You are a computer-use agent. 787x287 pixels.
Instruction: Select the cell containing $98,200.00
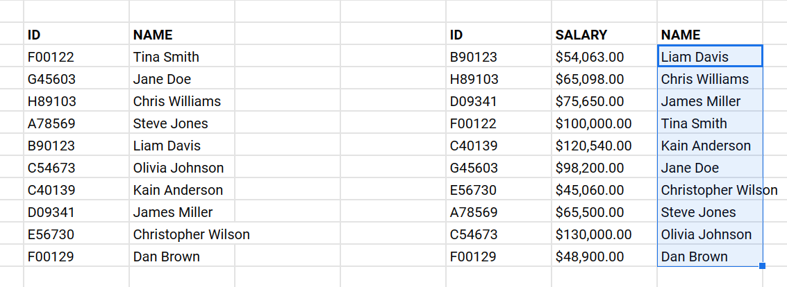click(590, 168)
